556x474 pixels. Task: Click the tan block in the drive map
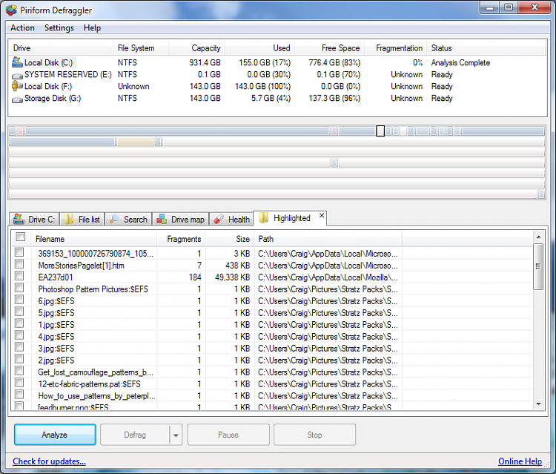(135, 142)
